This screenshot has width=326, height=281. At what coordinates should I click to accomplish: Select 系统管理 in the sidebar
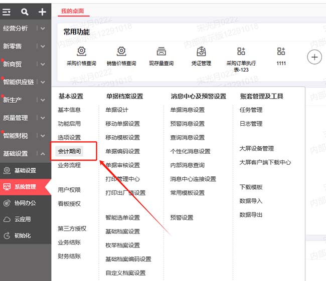click(25, 187)
